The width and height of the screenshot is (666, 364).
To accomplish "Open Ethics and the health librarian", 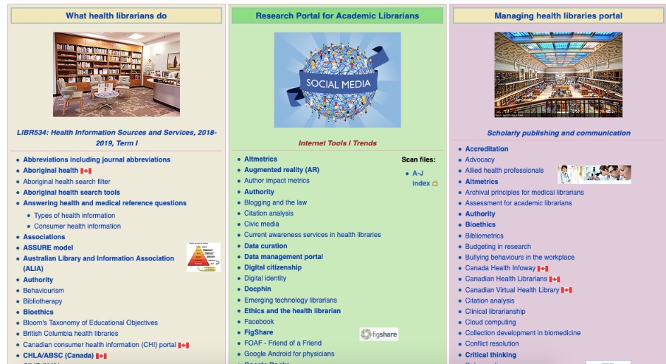I will pyautogui.click(x=292, y=311).
